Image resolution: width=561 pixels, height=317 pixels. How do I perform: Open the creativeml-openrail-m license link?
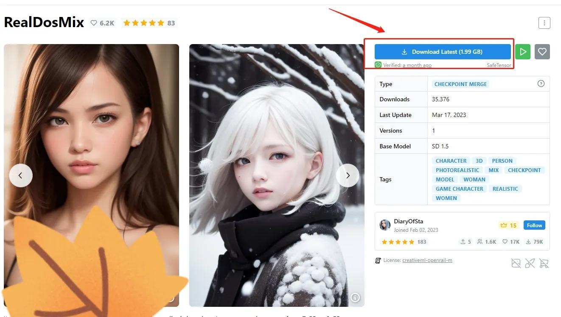[427, 260]
